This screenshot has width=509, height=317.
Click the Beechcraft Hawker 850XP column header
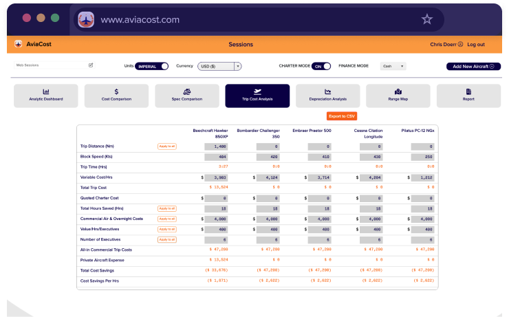click(210, 133)
